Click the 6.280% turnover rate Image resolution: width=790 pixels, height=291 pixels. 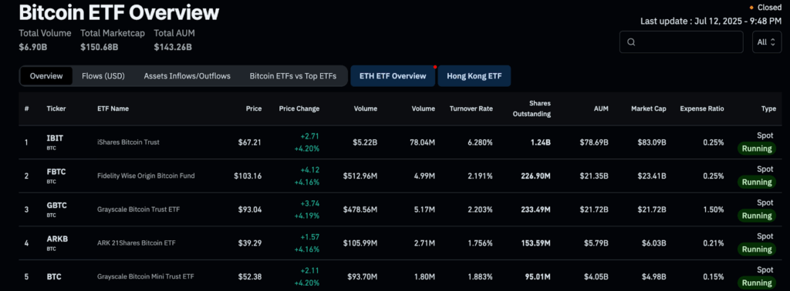(x=479, y=142)
